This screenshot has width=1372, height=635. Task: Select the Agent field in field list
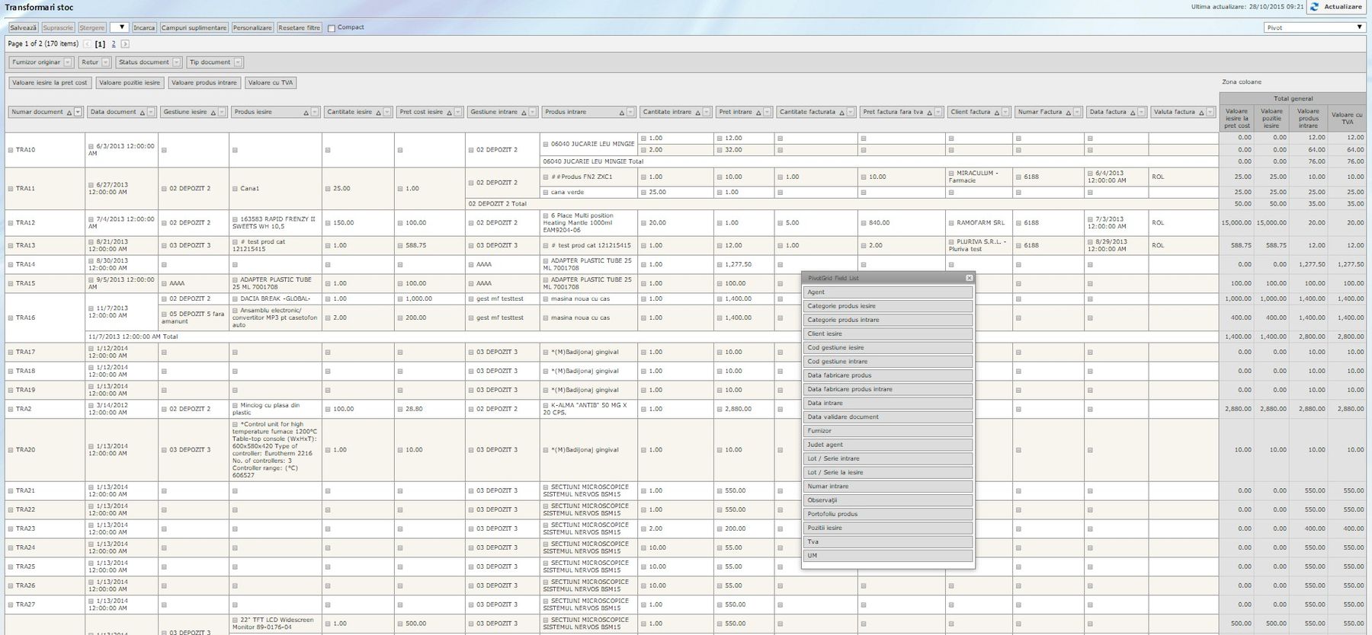click(888, 292)
